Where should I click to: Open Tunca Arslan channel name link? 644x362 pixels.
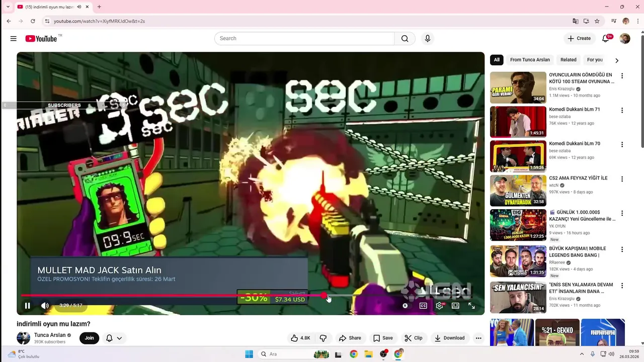pos(50,335)
